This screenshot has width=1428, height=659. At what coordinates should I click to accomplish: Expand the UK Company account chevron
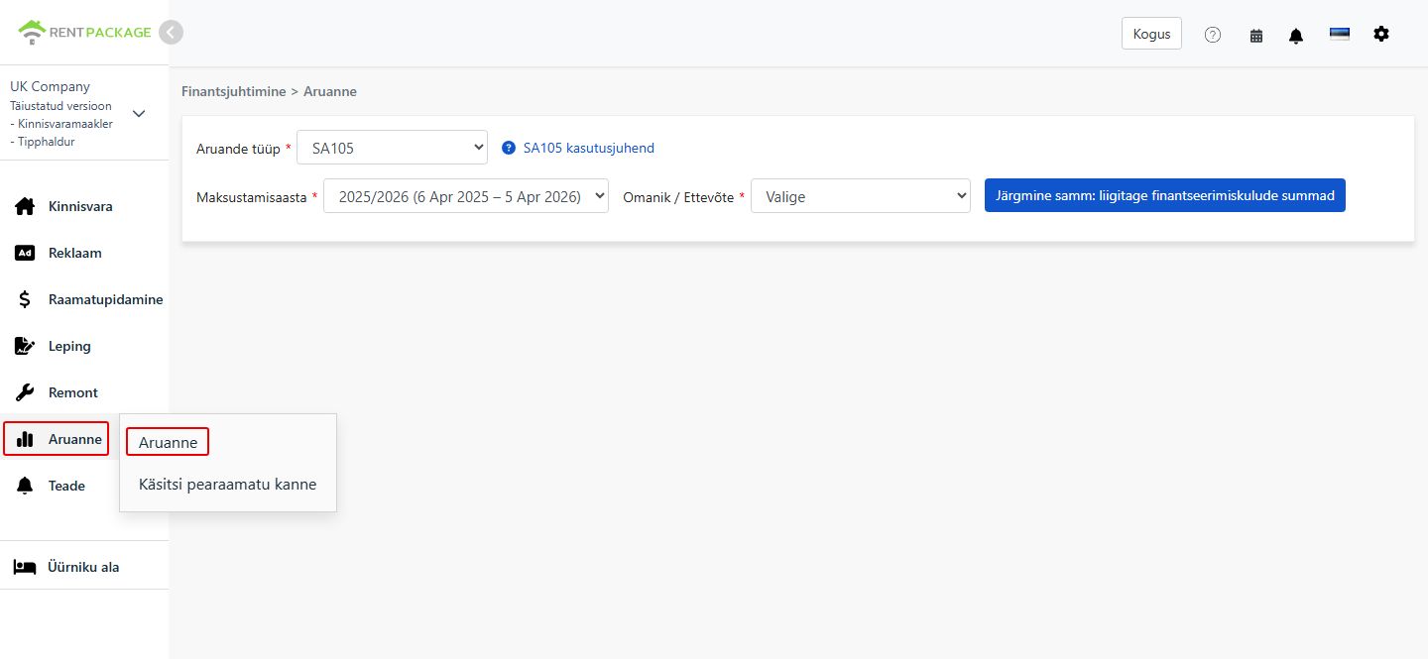pyautogui.click(x=139, y=113)
